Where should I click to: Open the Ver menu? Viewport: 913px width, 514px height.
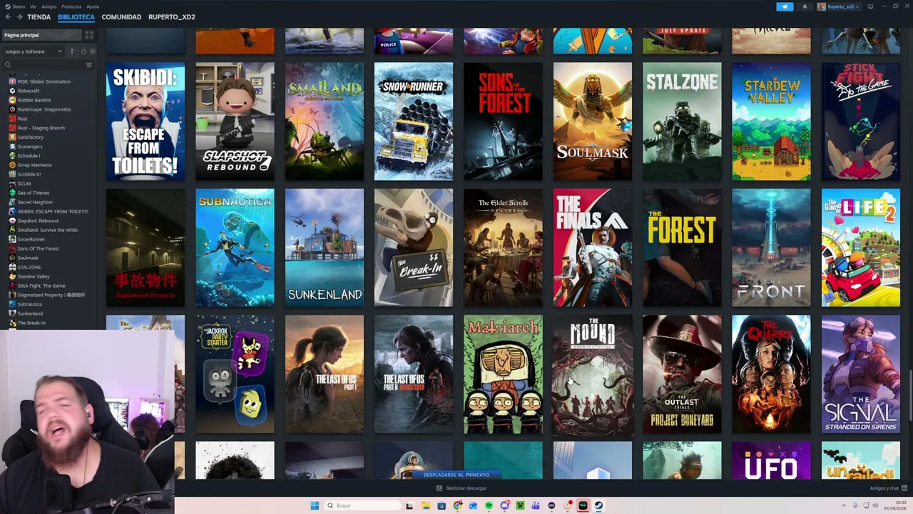click(34, 6)
